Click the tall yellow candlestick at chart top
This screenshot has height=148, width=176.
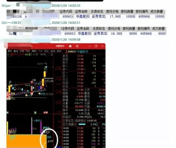[45, 74]
